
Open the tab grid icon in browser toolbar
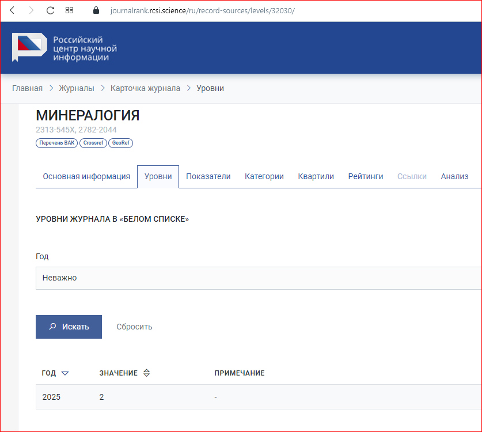(70, 10)
